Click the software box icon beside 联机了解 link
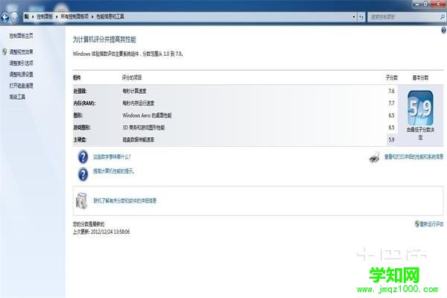Screen dimensions: 447x298 [x=81, y=200]
